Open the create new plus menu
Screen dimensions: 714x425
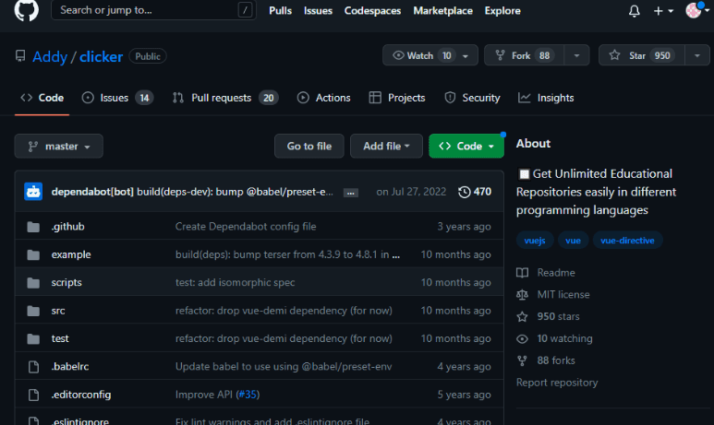(663, 11)
